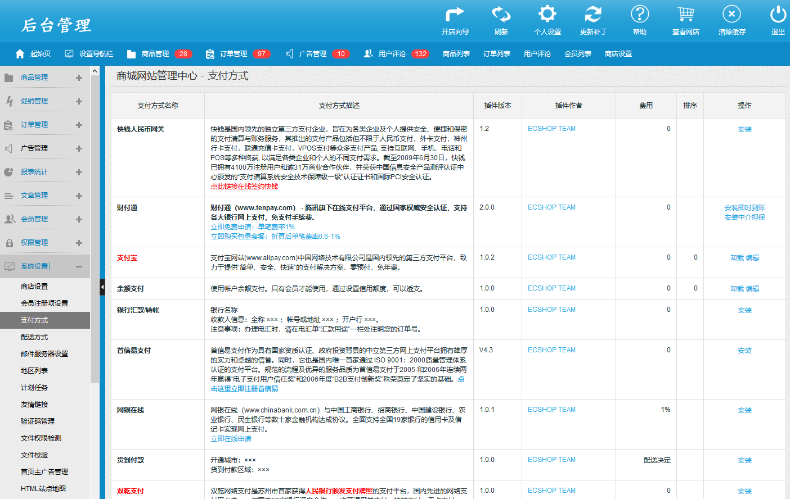Click the 开店向导 arrow icon
Image resolution: width=790 pixels, height=499 pixels.
[455, 14]
